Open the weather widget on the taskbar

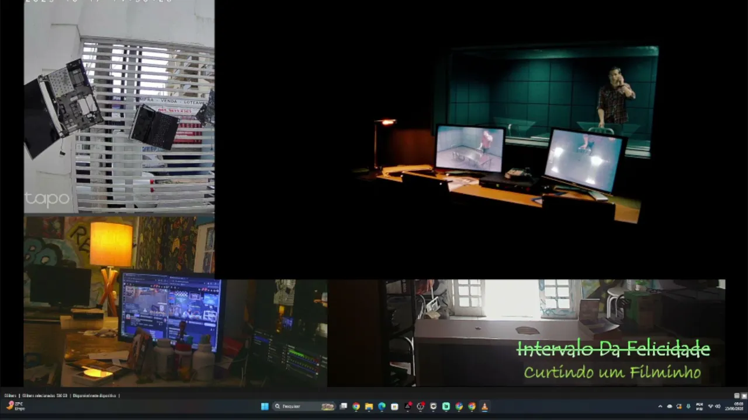click(15, 406)
